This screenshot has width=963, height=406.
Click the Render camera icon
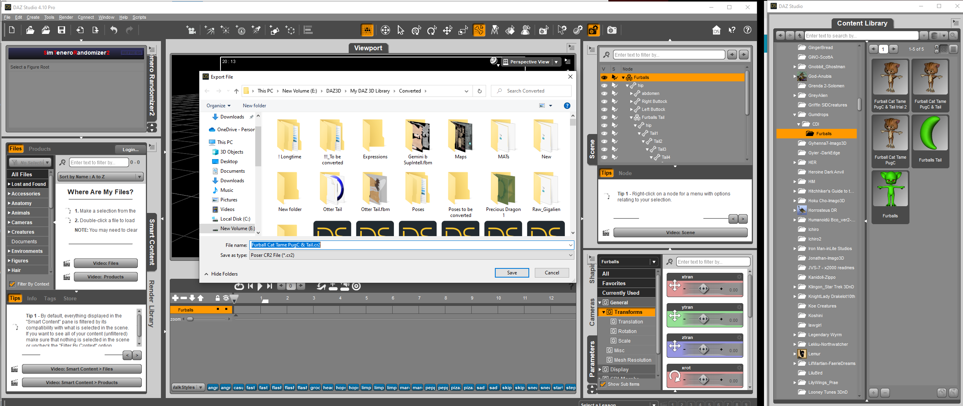click(x=612, y=30)
